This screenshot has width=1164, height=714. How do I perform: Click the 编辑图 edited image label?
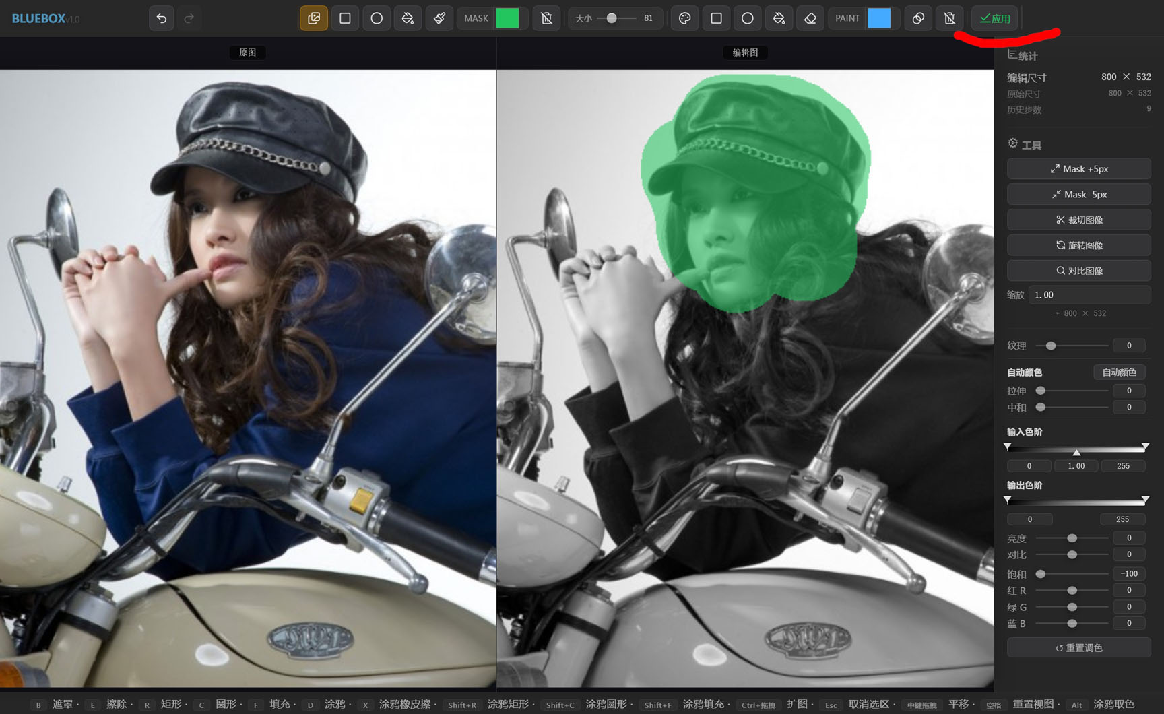[x=745, y=53]
